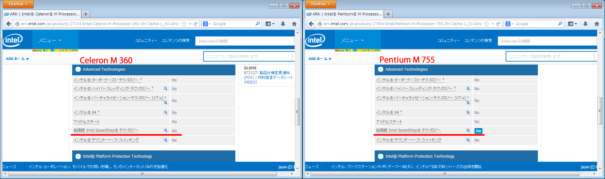Click Back arrow in Pentium M window
Viewport: 605px width, 179px height.
[x=311, y=24]
